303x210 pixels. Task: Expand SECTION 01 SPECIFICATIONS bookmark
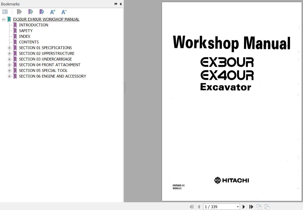pyautogui.click(x=9, y=48)
